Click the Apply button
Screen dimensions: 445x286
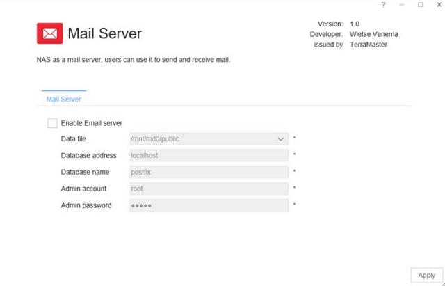click(426, 275)
